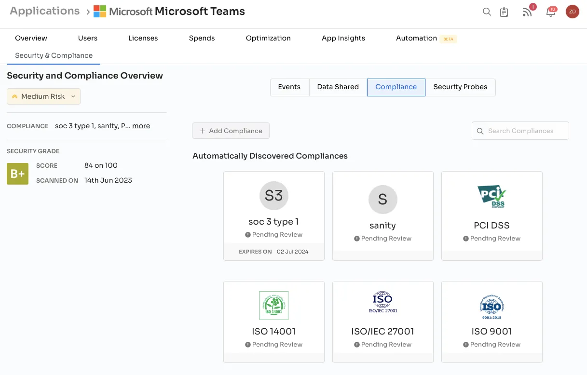Click pending review status icon on soc 3 type 1
The image size is (587, 375).
point(248,235)
